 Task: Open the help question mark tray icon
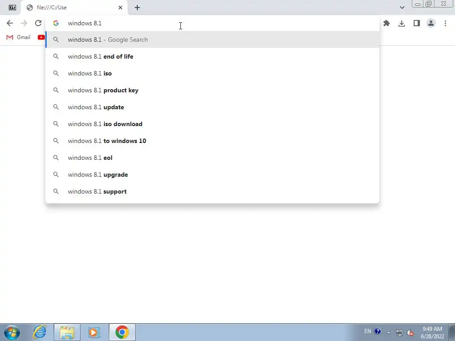(378, 331)
